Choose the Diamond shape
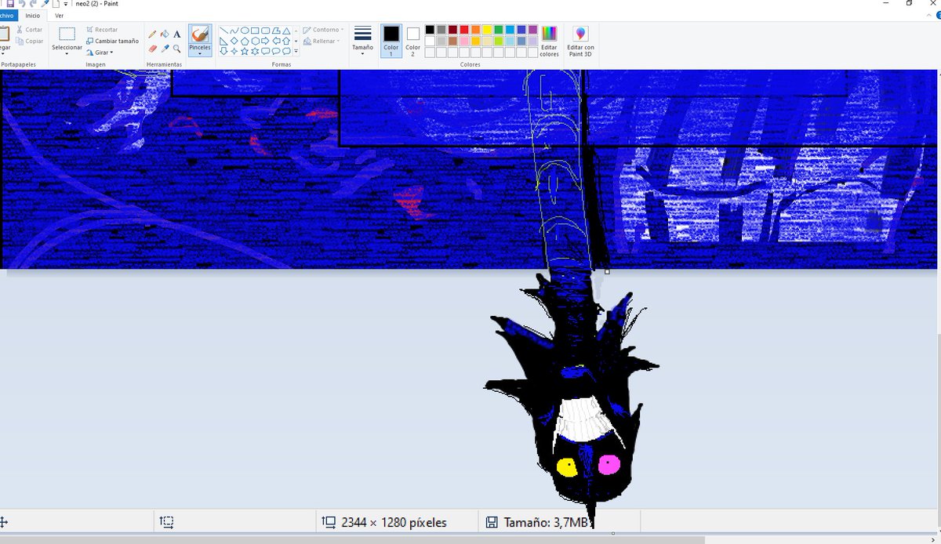This screenshot has height=544, width=941. 234,41
